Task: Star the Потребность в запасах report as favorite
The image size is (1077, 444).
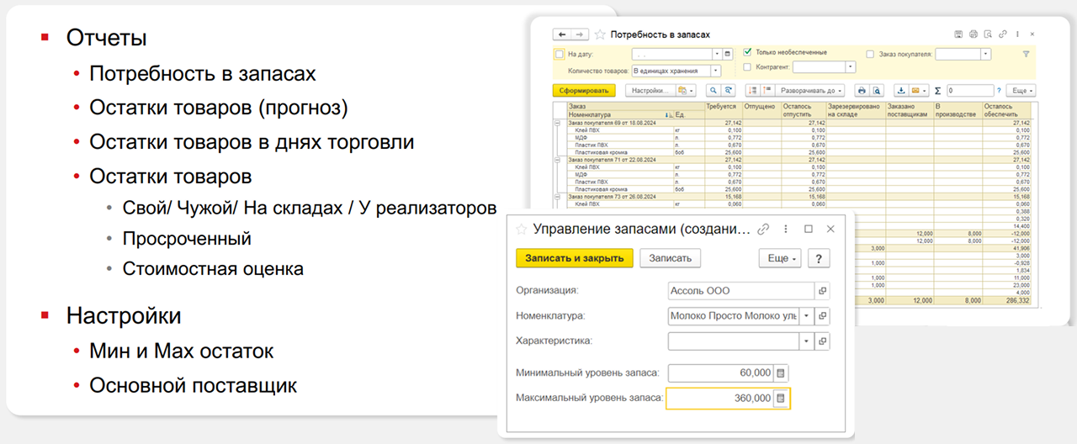Action: 600,34
